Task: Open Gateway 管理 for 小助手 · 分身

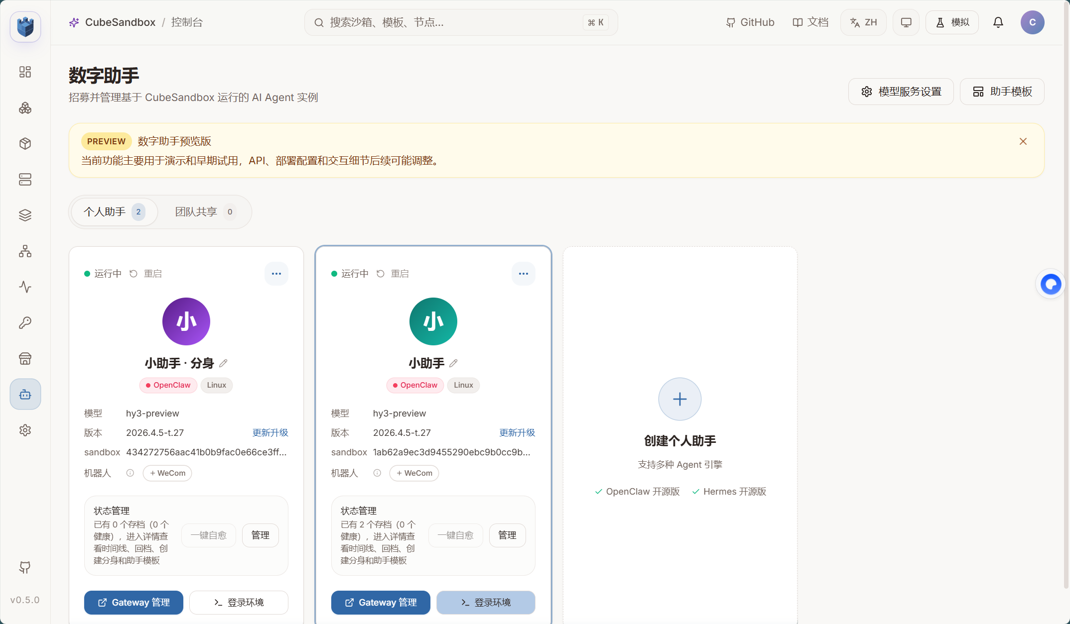Action: pyautogui.click(x=134, y=603)
